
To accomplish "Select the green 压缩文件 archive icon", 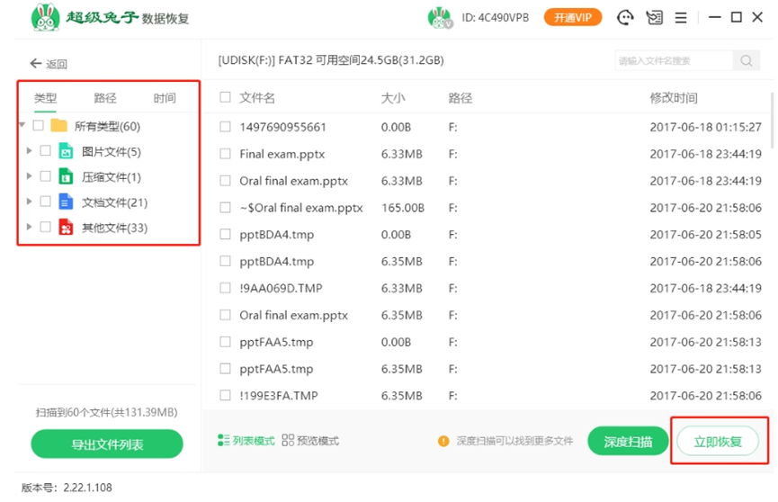I will [x=66, y=176].
